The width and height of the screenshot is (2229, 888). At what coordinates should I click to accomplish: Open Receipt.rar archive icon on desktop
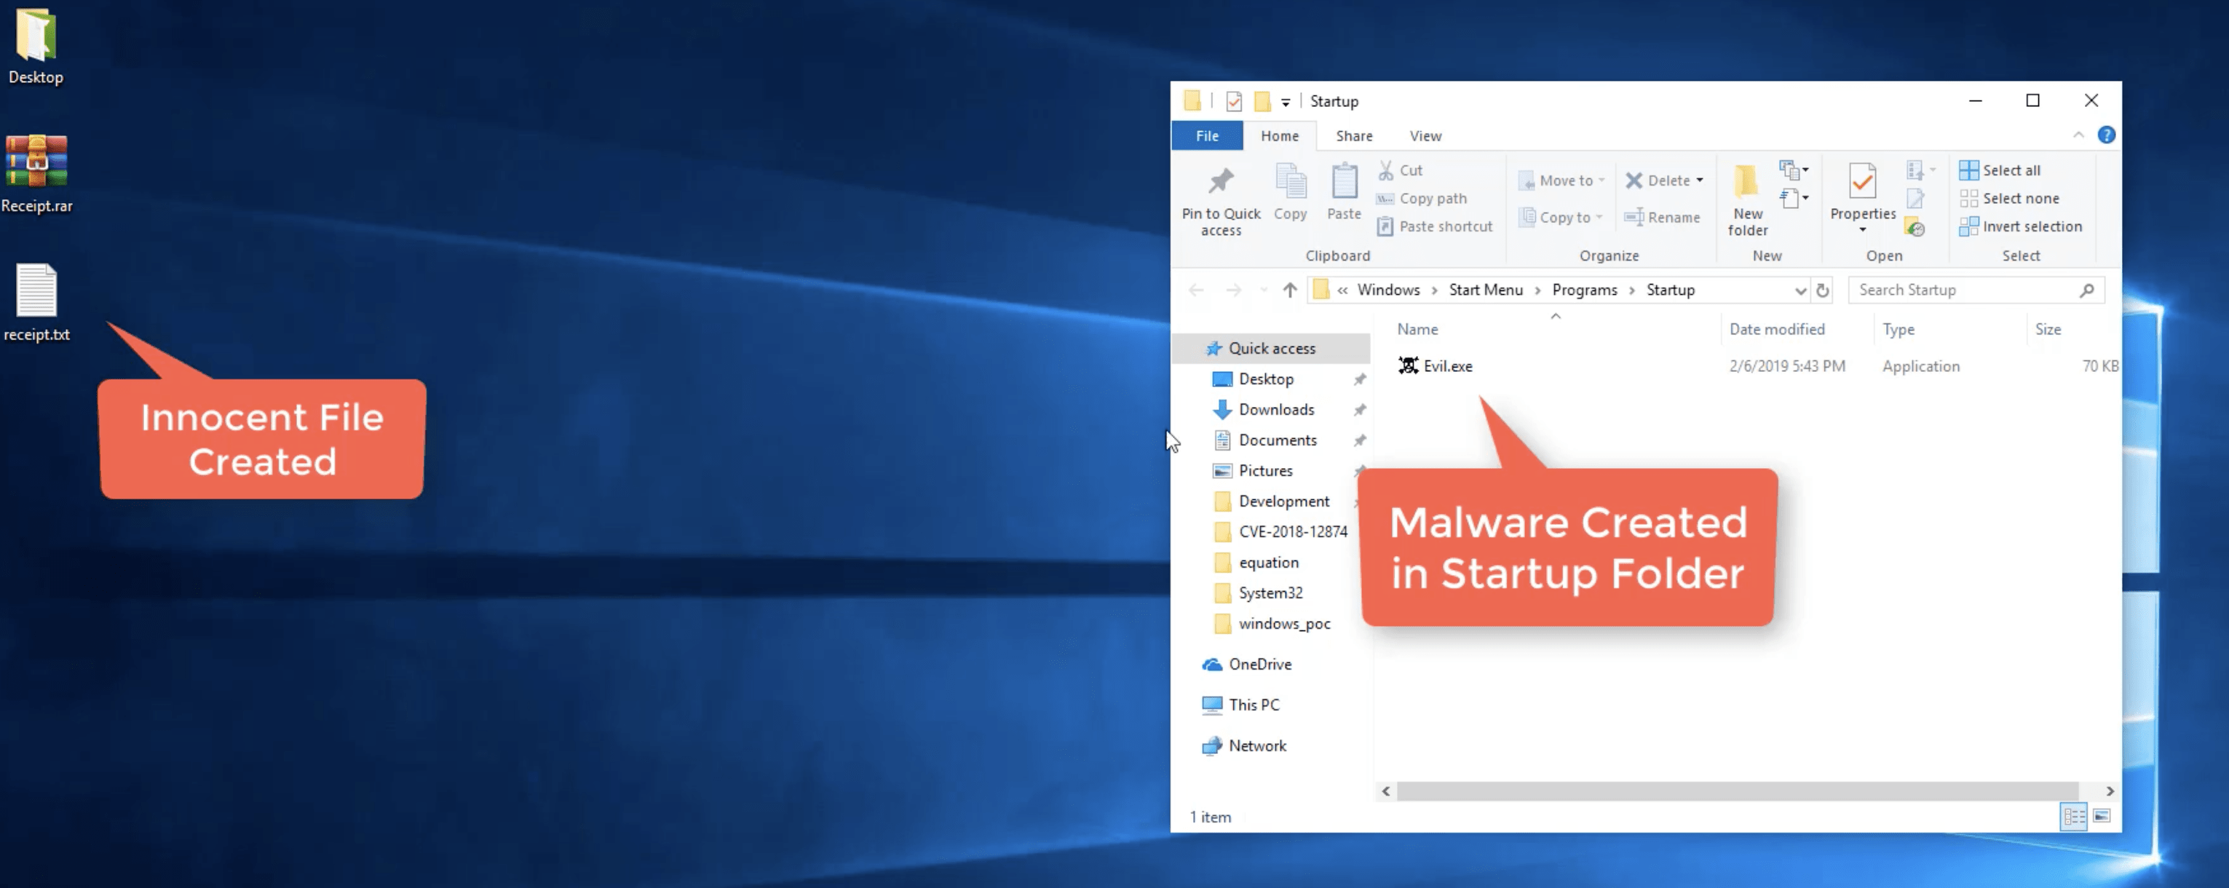pos(36,161)
